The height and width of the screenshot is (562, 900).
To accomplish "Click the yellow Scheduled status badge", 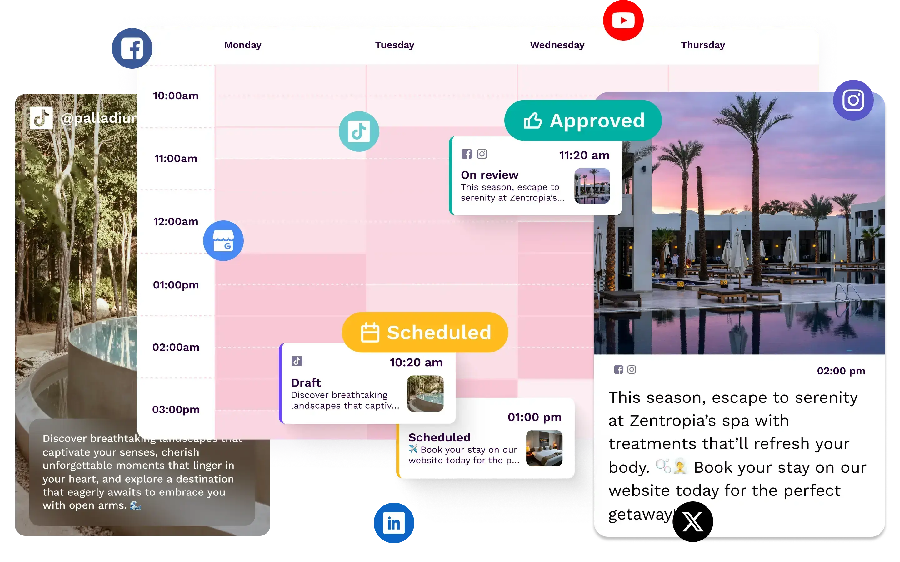I will point(425,332).
